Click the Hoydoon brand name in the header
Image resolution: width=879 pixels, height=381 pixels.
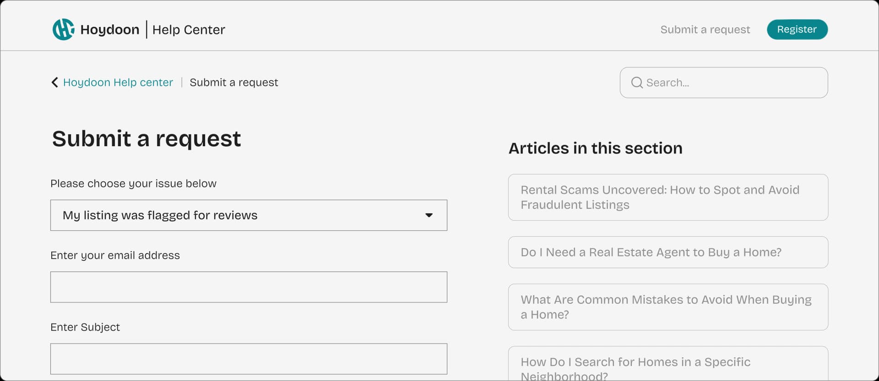pos(109,30)
